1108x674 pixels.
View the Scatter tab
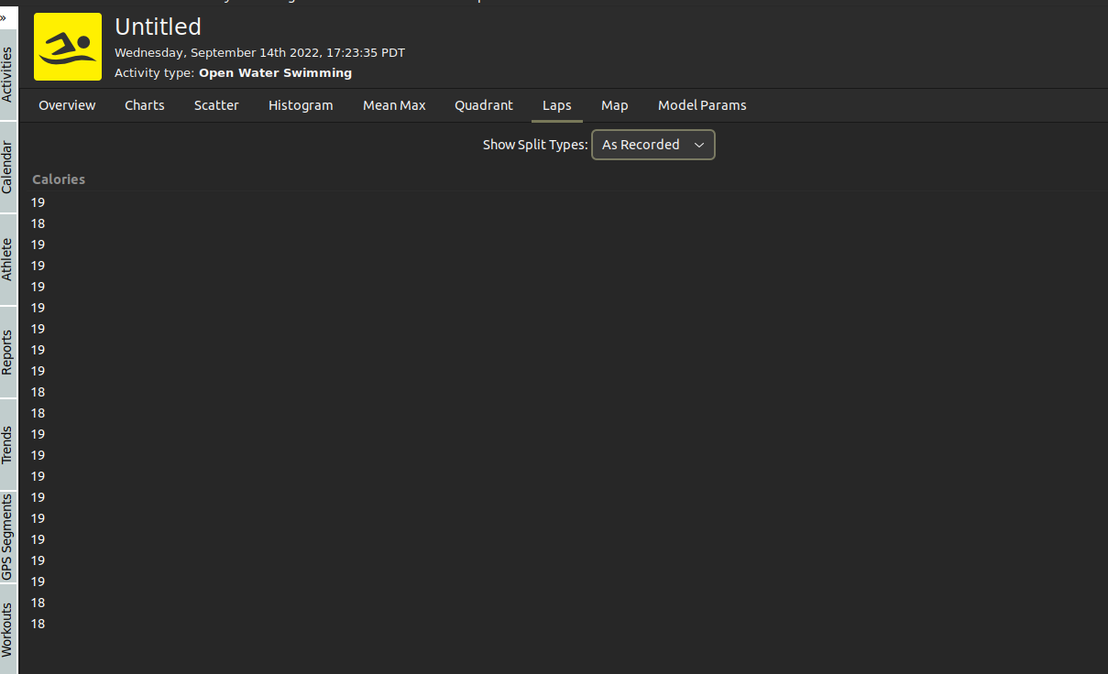pyautogui.click(x=216, y=105)
